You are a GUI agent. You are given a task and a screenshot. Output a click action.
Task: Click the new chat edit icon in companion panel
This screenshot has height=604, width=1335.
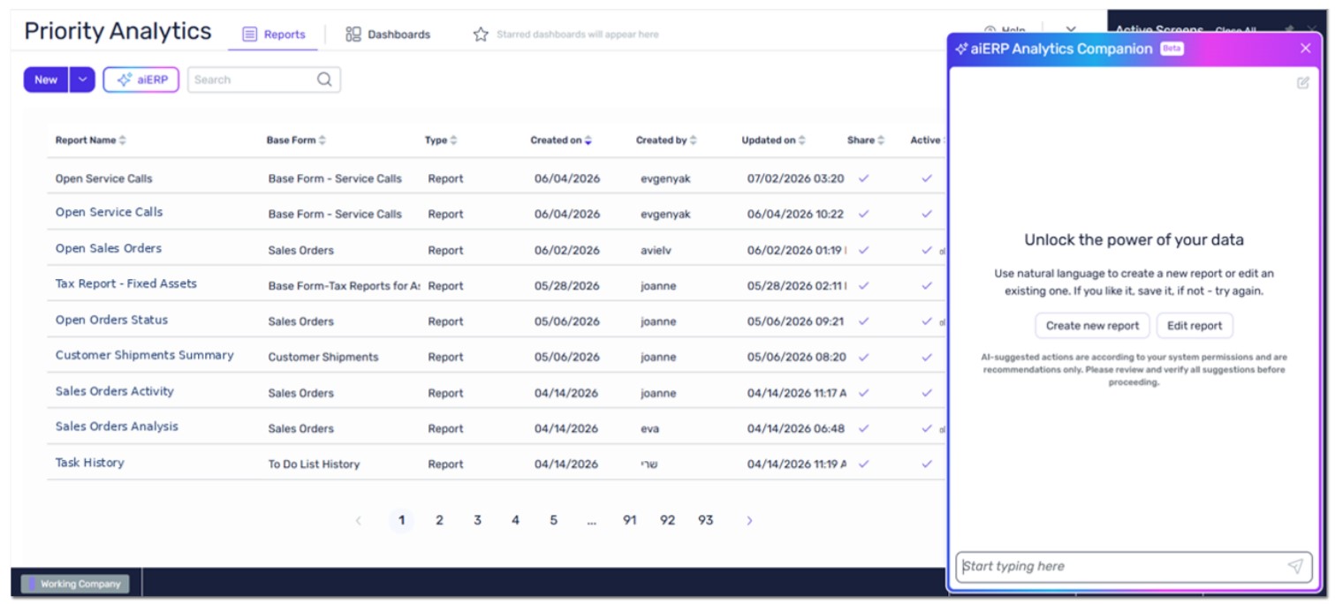coord(1303,83)
